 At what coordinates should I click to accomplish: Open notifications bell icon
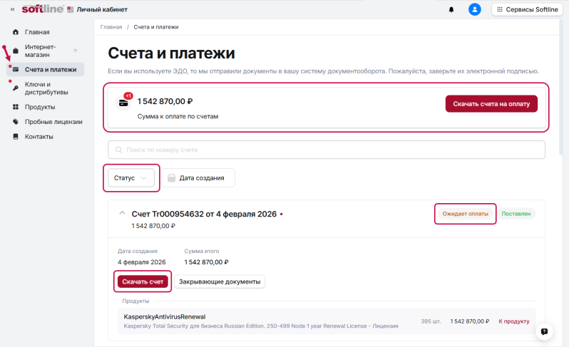451,9
